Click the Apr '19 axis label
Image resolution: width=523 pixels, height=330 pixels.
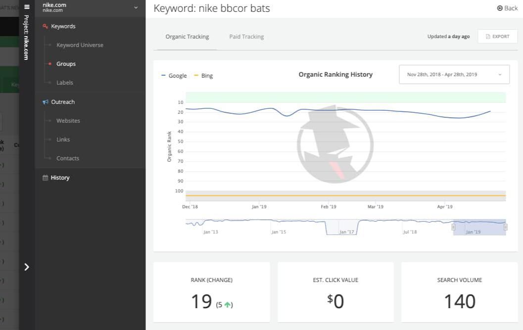click(445, 206)
